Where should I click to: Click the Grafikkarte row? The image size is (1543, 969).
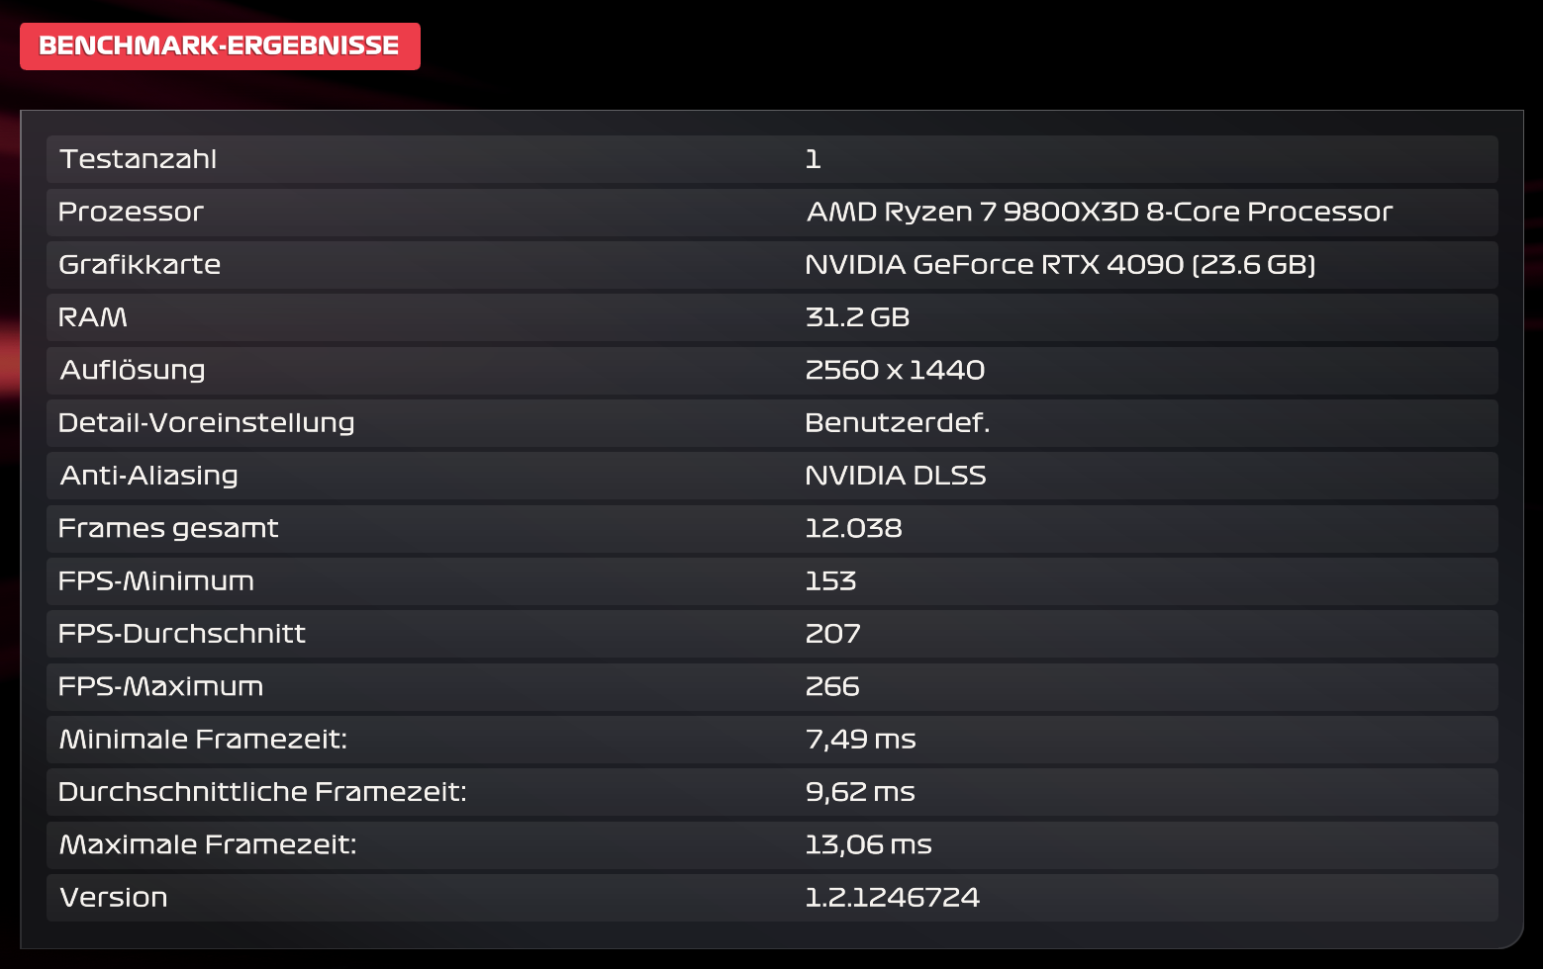point(139,264)
